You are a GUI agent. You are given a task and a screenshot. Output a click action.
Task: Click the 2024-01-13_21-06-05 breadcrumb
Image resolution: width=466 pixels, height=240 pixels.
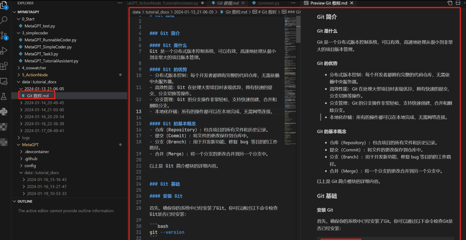point(194,12)
